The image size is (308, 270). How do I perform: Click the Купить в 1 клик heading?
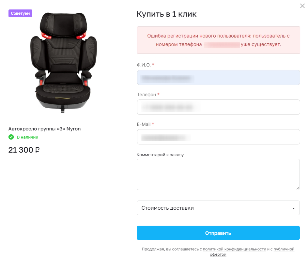167,14
